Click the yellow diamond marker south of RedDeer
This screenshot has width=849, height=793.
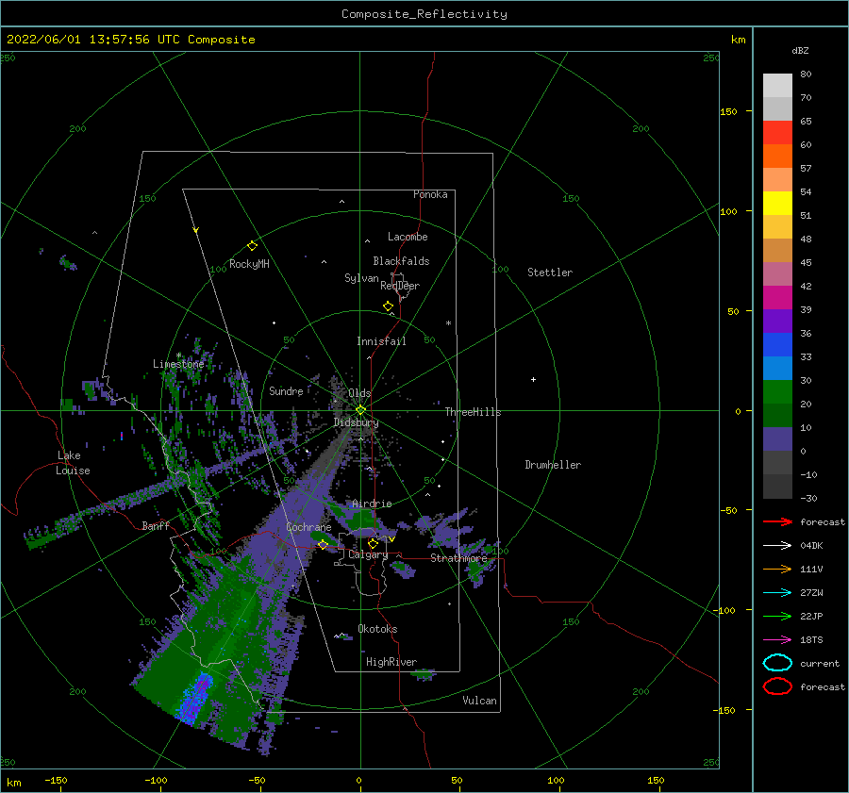388,306
